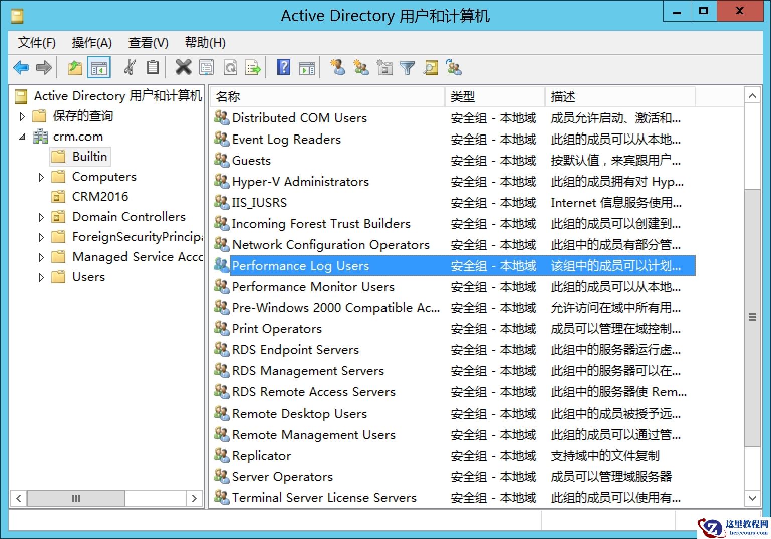
Task: Select the Builtin folder in the tree
Action: click(89, 156)
